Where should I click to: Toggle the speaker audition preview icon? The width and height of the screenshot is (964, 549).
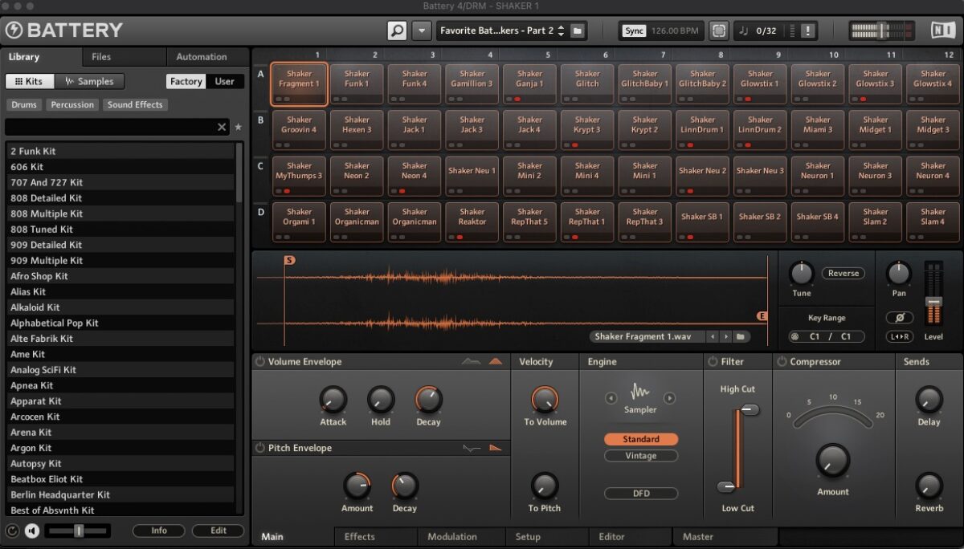tap(32, 531)
